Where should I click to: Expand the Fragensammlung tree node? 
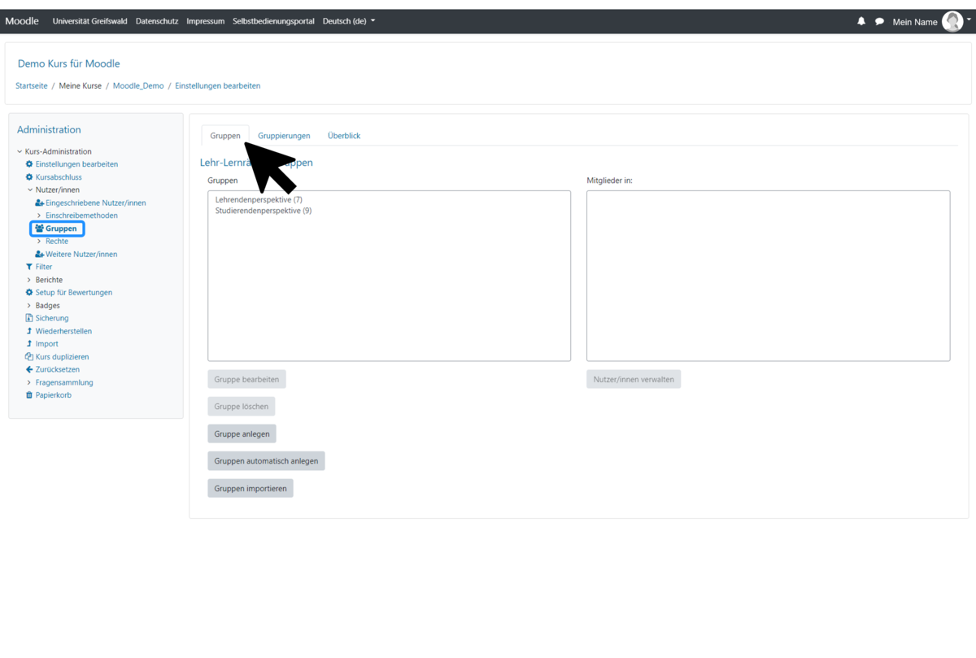click(x=29, y=382)
